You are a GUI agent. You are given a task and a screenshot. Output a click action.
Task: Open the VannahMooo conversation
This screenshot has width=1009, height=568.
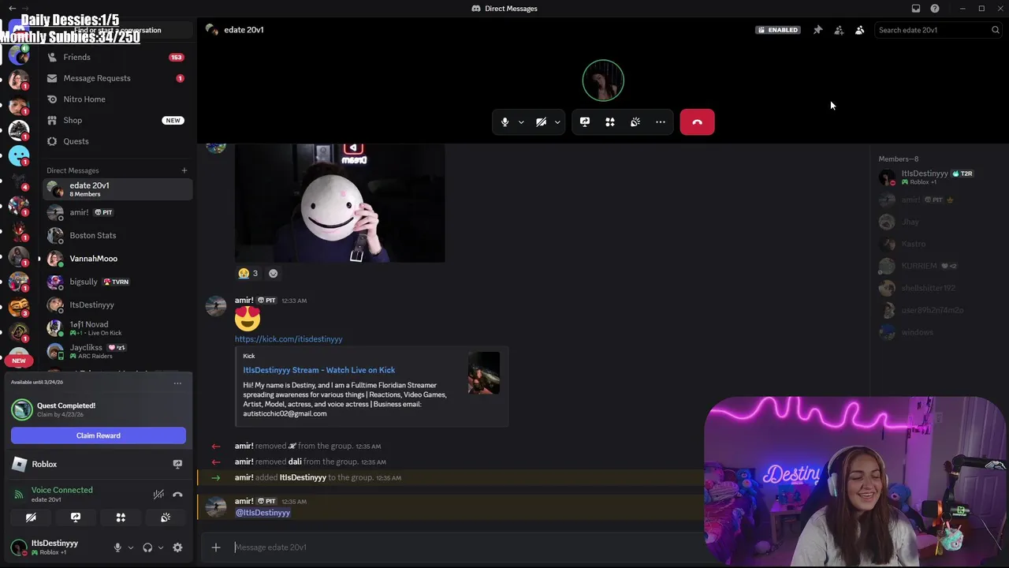point(117,259)
